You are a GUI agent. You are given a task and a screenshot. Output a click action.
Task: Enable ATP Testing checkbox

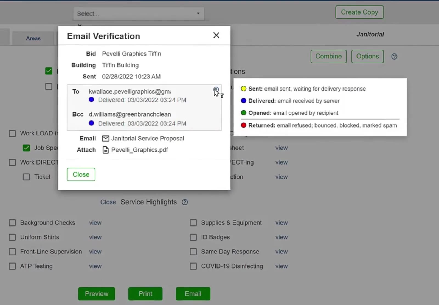pos(12,266)
